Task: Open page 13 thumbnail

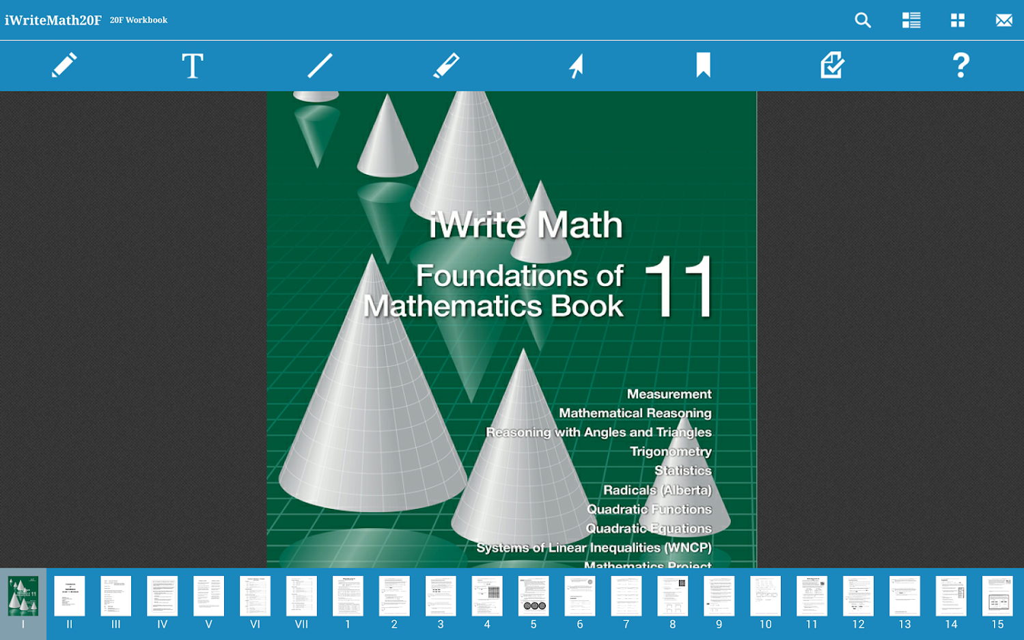Action: [904, 596]
